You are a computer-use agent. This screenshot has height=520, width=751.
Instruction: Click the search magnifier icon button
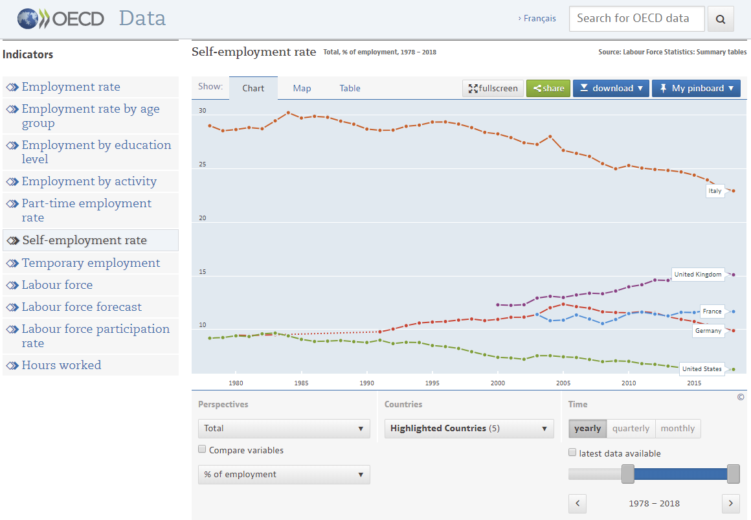pyautogui.click(x=721, y=19)
